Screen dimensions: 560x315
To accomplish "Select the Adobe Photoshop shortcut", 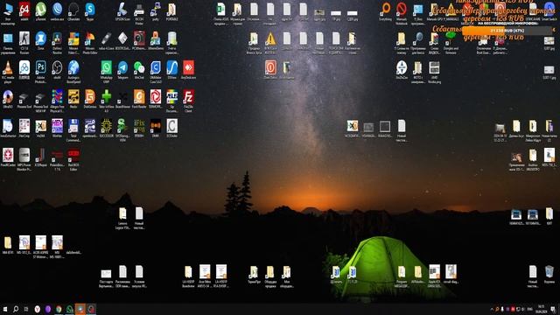I will tap(41, 68).
